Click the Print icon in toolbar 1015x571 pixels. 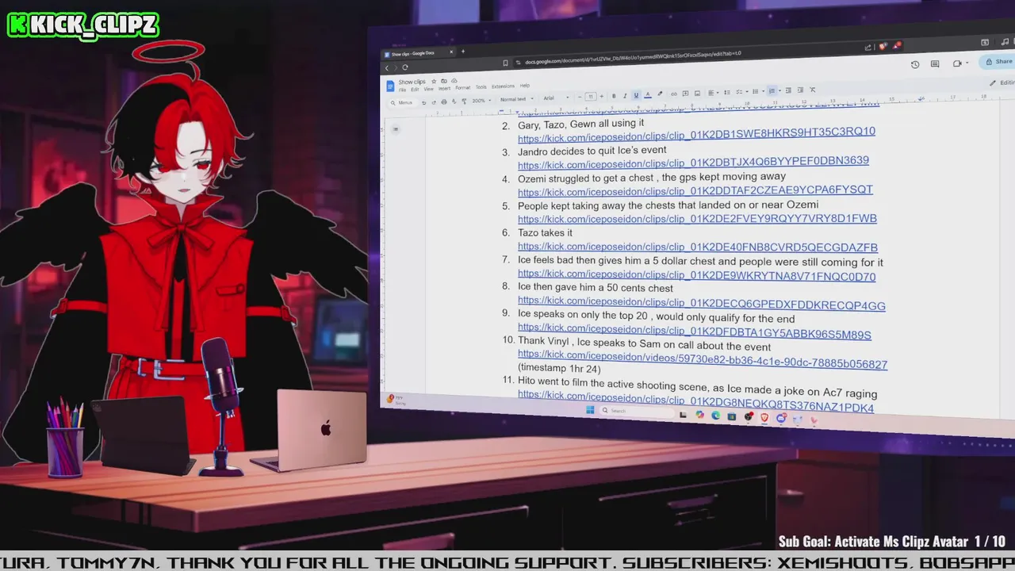(x=444, y=102)
